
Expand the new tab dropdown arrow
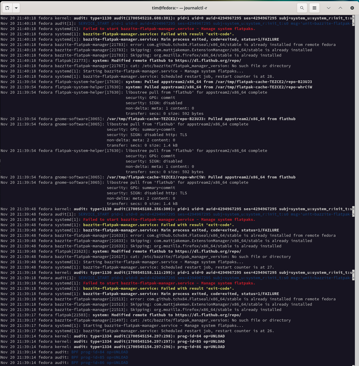click(16, 8)
